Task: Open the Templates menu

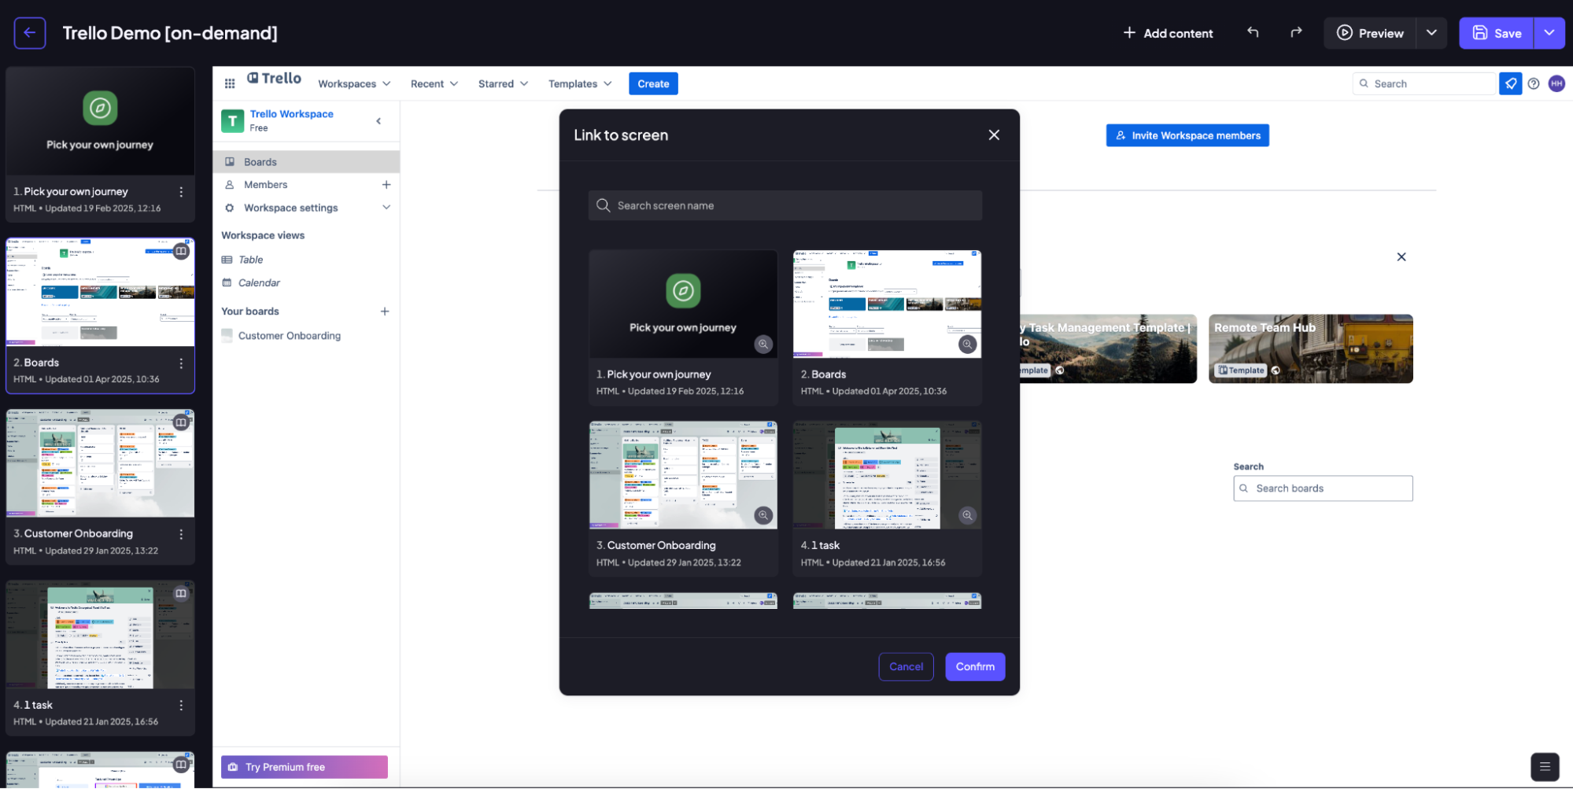Action: coord(580,83)
